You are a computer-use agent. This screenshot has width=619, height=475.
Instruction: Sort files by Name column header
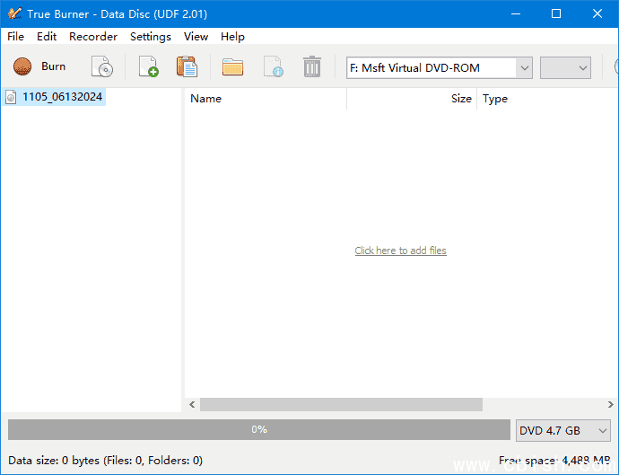click(265, 99)
